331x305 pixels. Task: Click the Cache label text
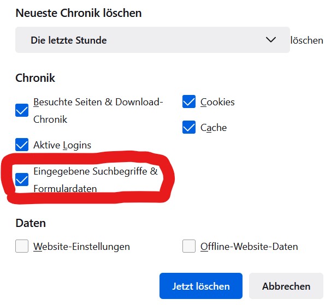click(214, 128)
